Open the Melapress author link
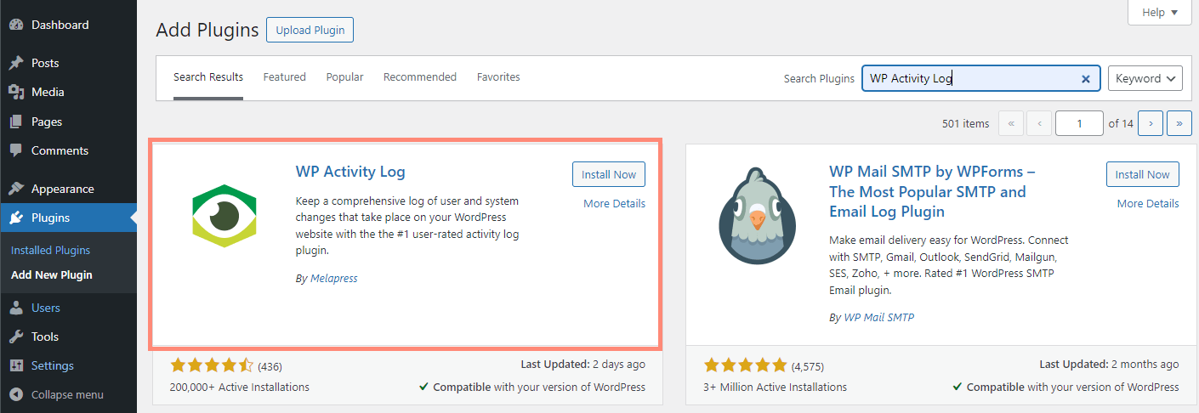This screenshot has width=1199, height=413. 332,278
